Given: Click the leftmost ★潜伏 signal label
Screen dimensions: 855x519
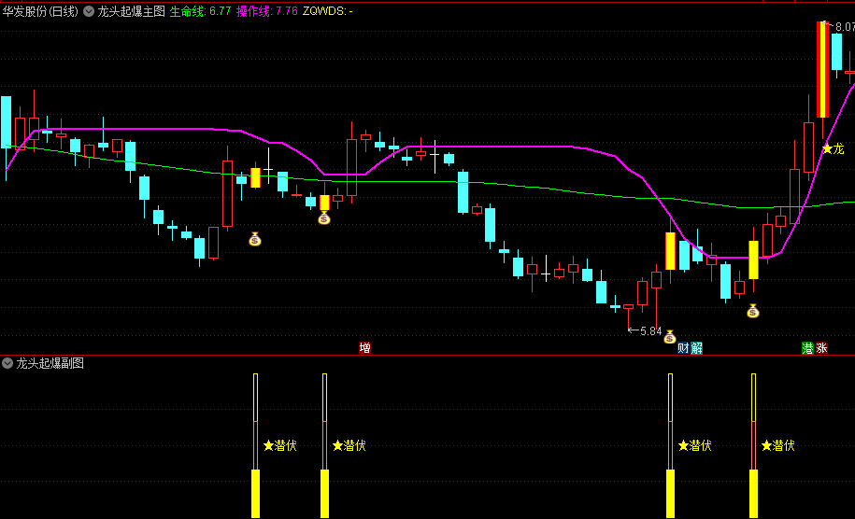Looking at the screenshot, I should tap(279, 445).
